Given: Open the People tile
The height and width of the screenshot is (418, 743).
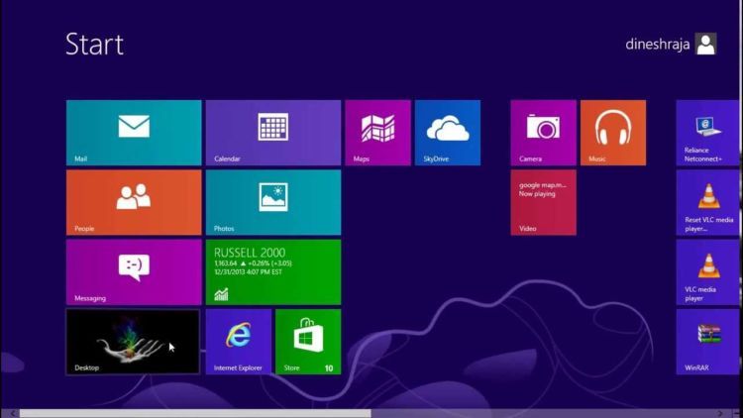Looking at the screenshot, I should (x=134, y=202).
